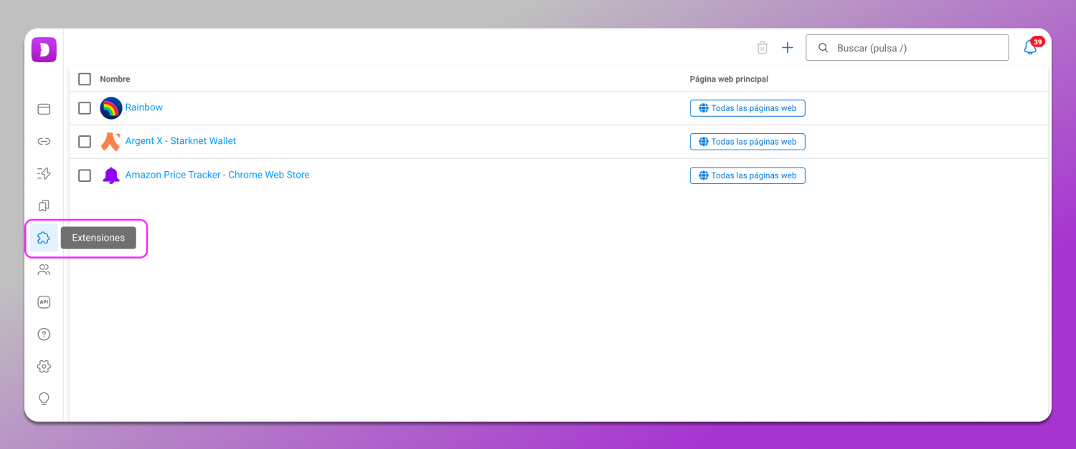Open the lightning-bolt automation sidebar icon

[44, 173]
